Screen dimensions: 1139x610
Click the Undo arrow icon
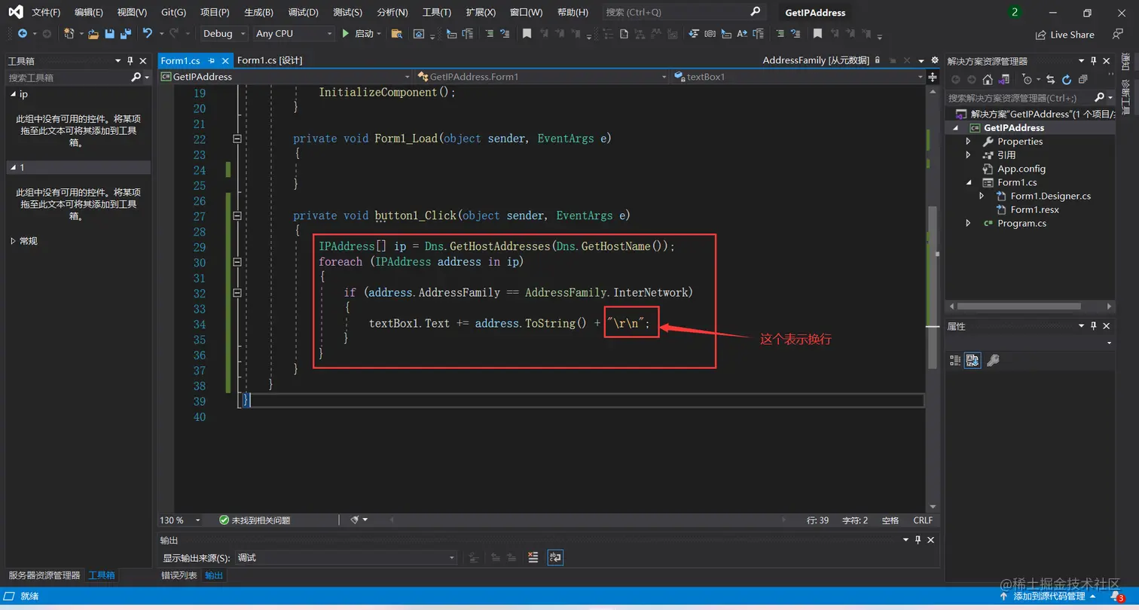[x=148, y=34]
